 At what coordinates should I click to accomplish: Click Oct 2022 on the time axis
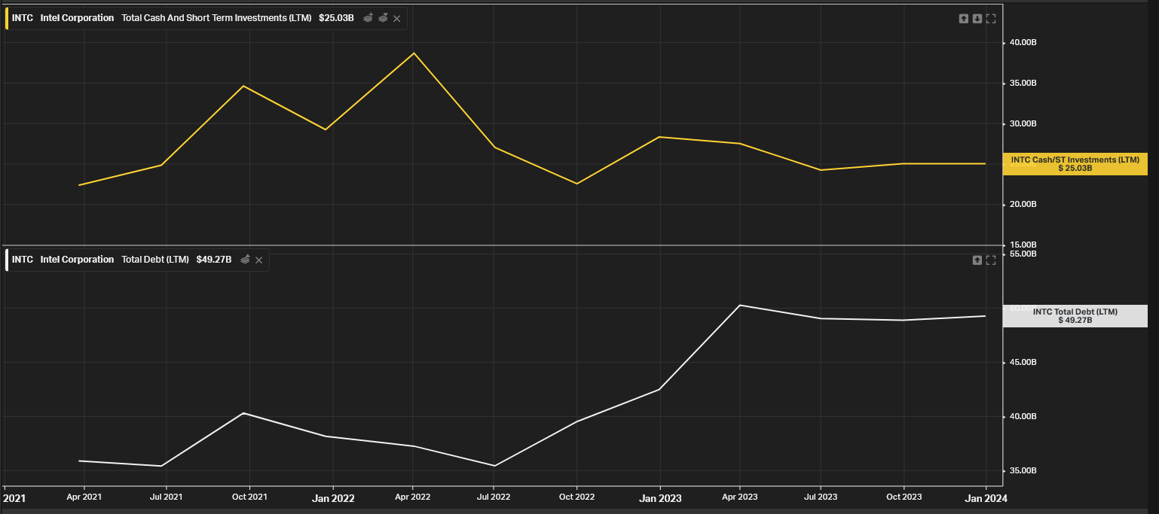576,497
